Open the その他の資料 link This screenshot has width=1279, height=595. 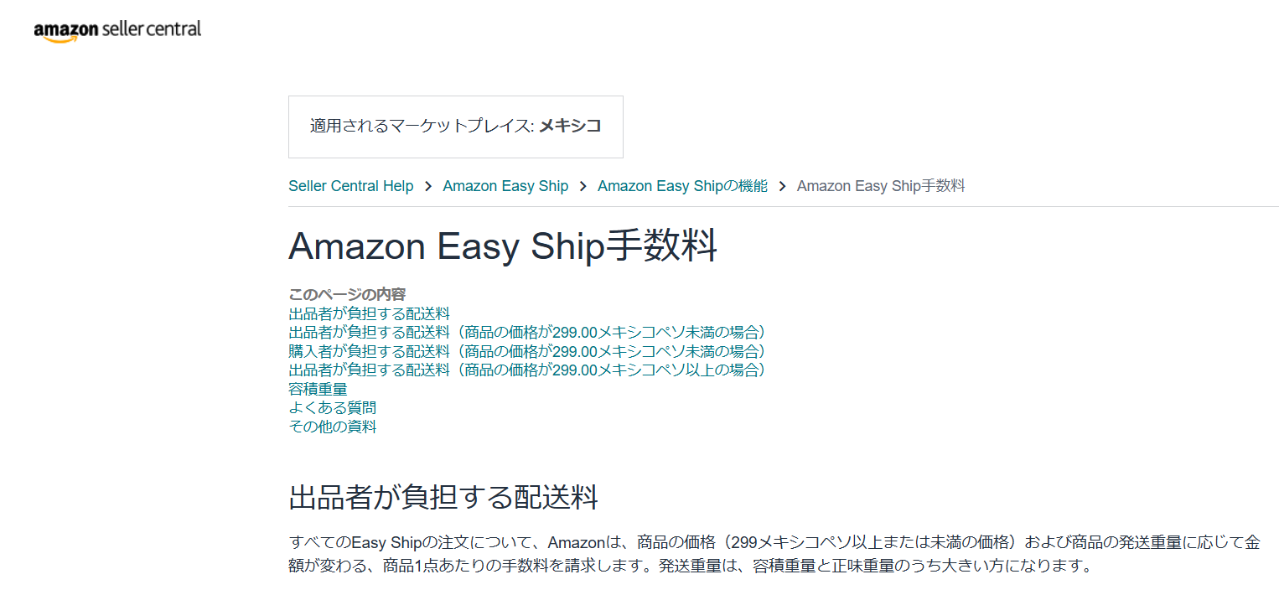pyautogui.click(x=333, y=426)
